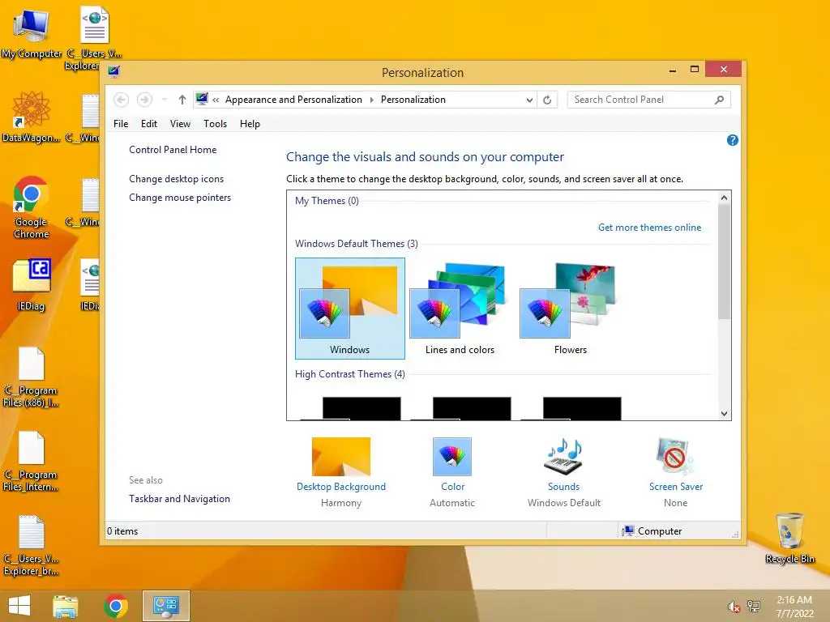
Task: Click the muted volume tray icon
Action: coord(734,607)
